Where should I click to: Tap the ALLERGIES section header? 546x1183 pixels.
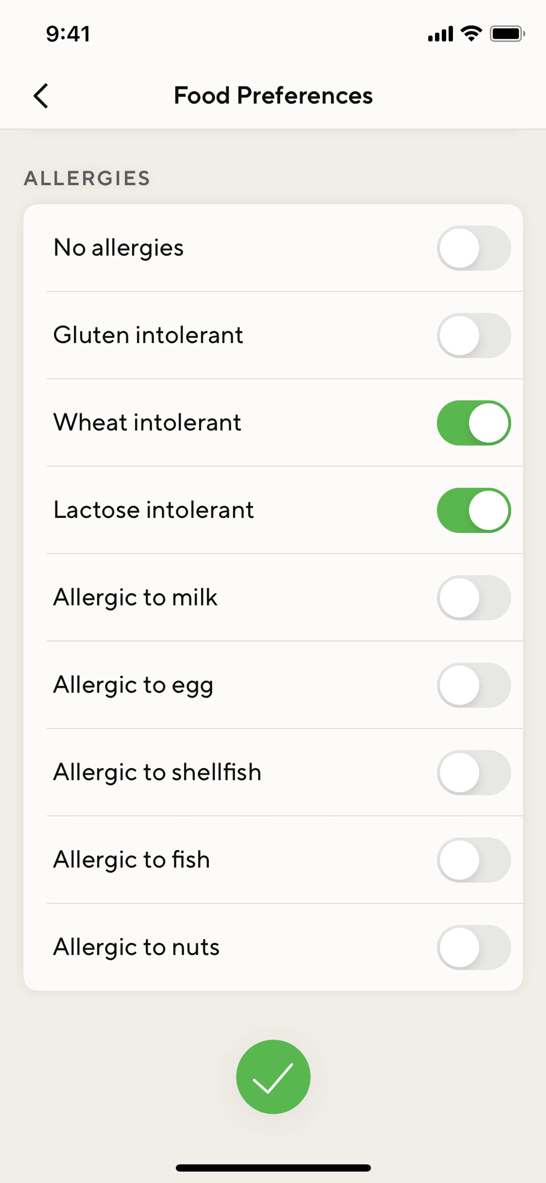(x=87, y=178)
